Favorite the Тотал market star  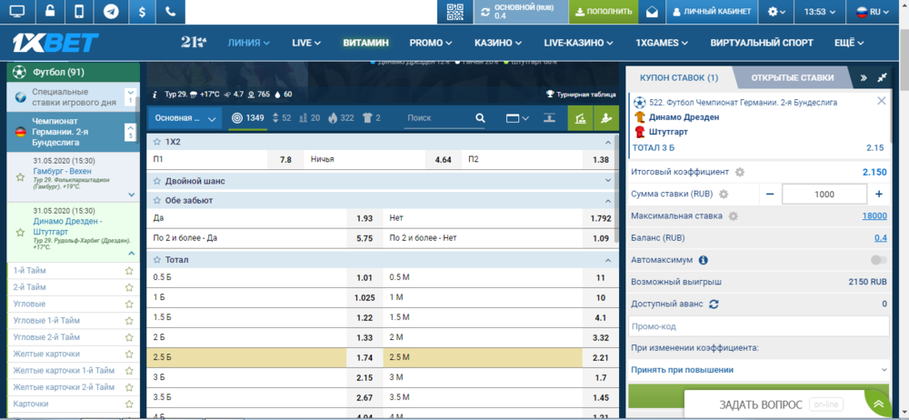coord(156,260)
